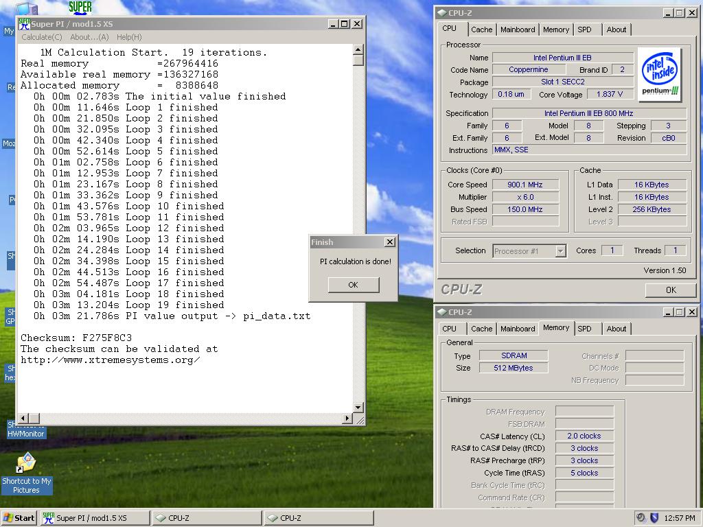703x527 pixels.
Task: Click the Code Name value Coppermine
Action: [529, 69]
